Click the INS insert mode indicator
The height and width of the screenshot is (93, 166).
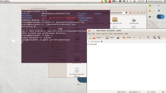tap(163, 92)
